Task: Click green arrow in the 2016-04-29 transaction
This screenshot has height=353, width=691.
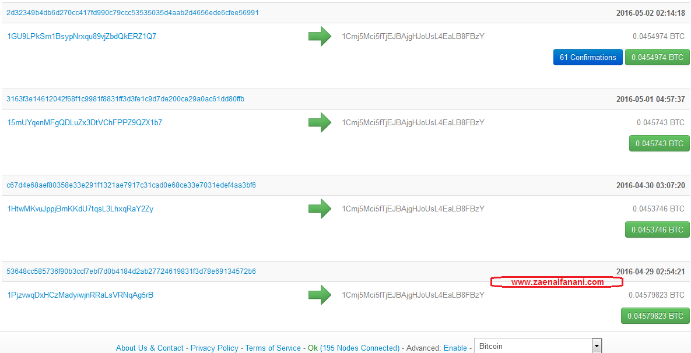Action: [x=320, y=295]
